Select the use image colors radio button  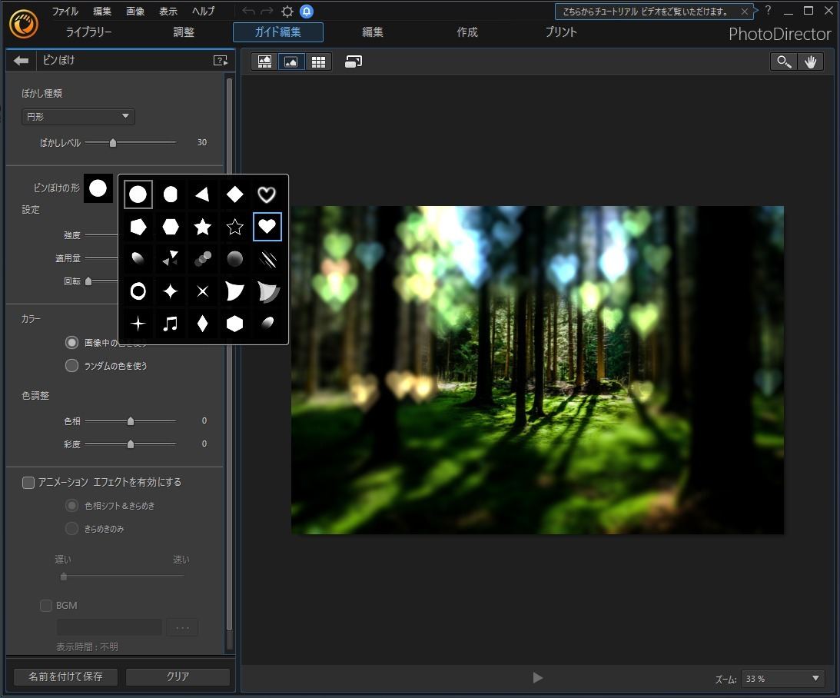(x=71, y=342)
